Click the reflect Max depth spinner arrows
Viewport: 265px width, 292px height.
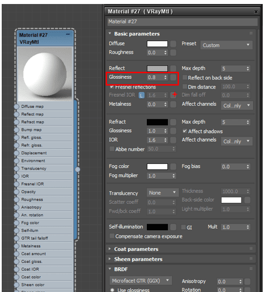[248, 69]
